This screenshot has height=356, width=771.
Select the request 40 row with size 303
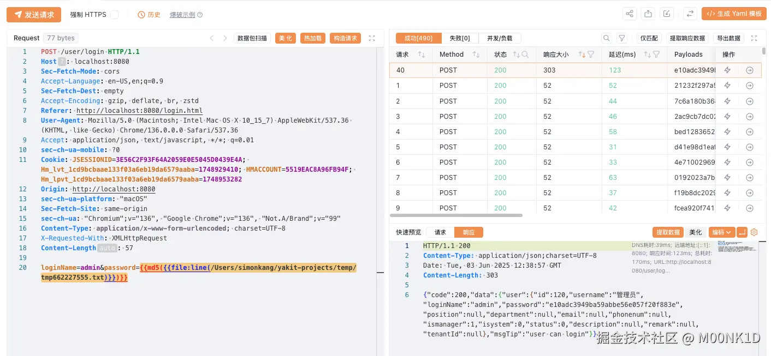click(x=576, y=70)
